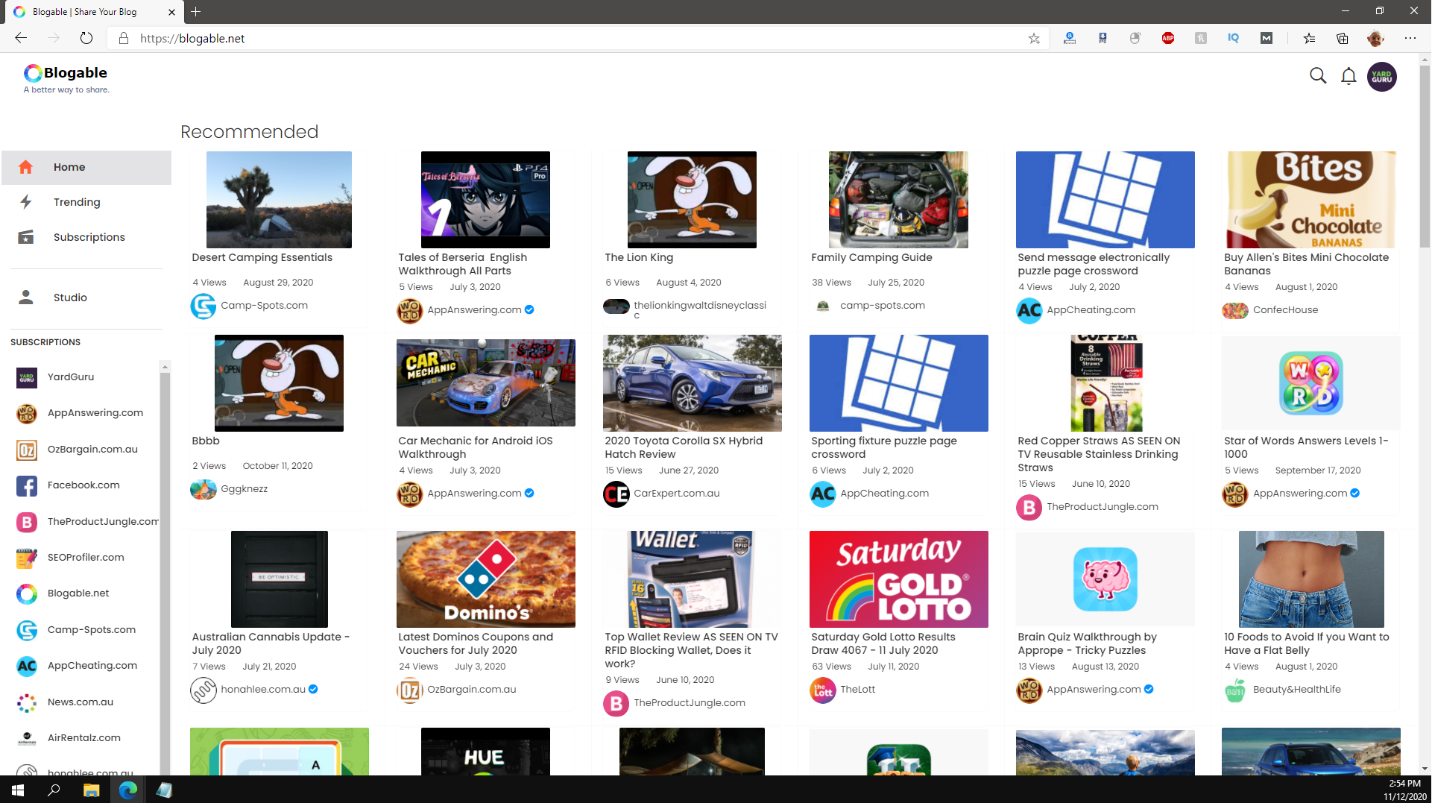Open the Collections icon in toolbar
Screen dimensions: 1432x803
click(x=1343, y=38)
